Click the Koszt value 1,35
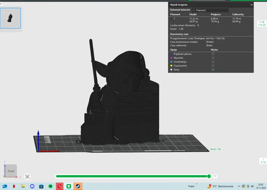Image resolution: width=267 pixels, height=190 pixels. coord(181,29)
